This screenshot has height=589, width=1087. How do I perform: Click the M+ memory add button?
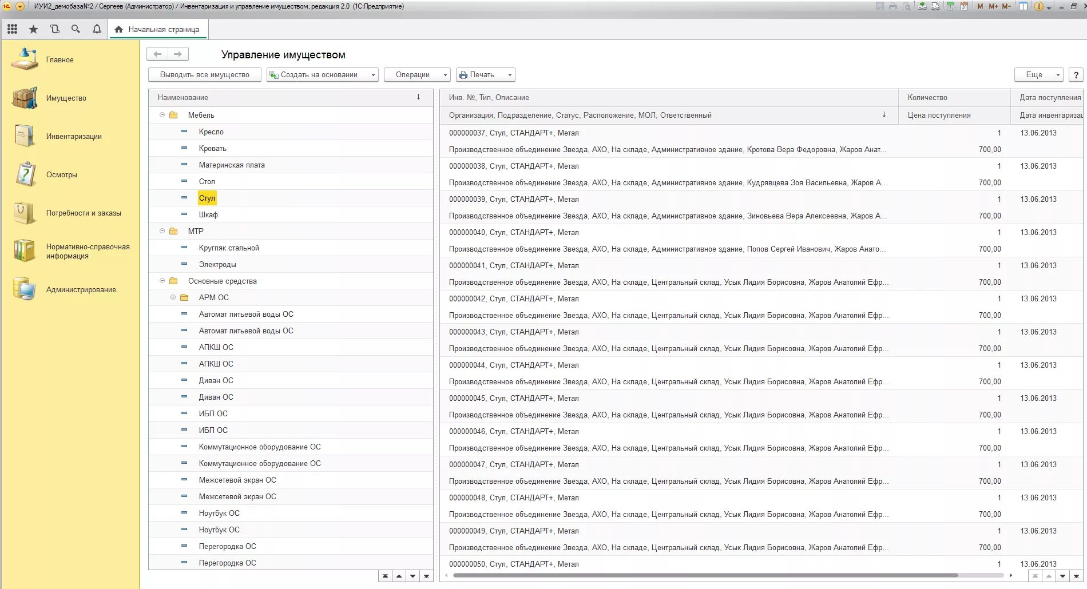[x=993, y=6]
